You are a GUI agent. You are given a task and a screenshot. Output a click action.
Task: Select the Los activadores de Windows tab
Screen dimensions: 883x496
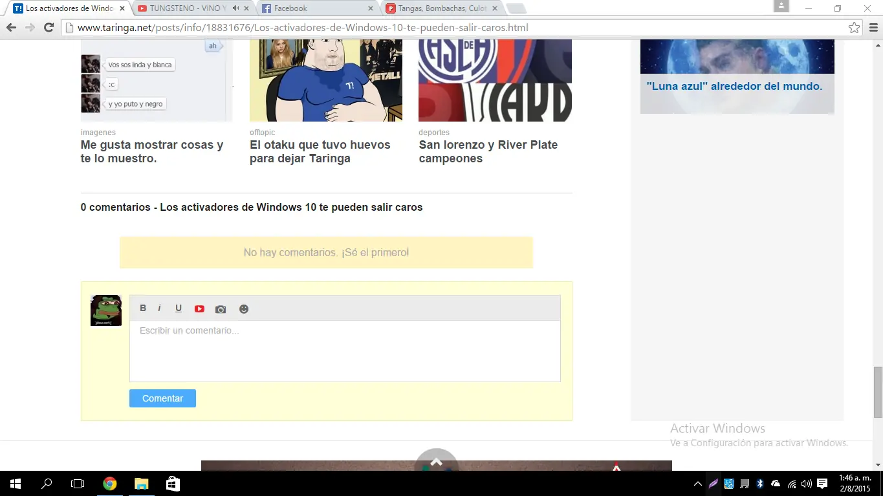[69, 8]
